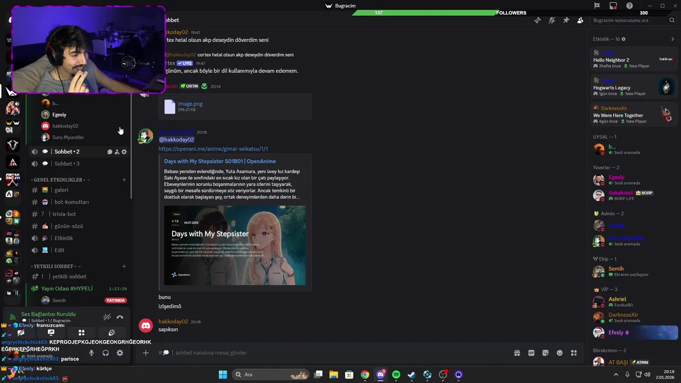Turn on camera button in voice panel
Image resolution: width=681 pixels, height=383 pixels.
click(x=21, y=333)
